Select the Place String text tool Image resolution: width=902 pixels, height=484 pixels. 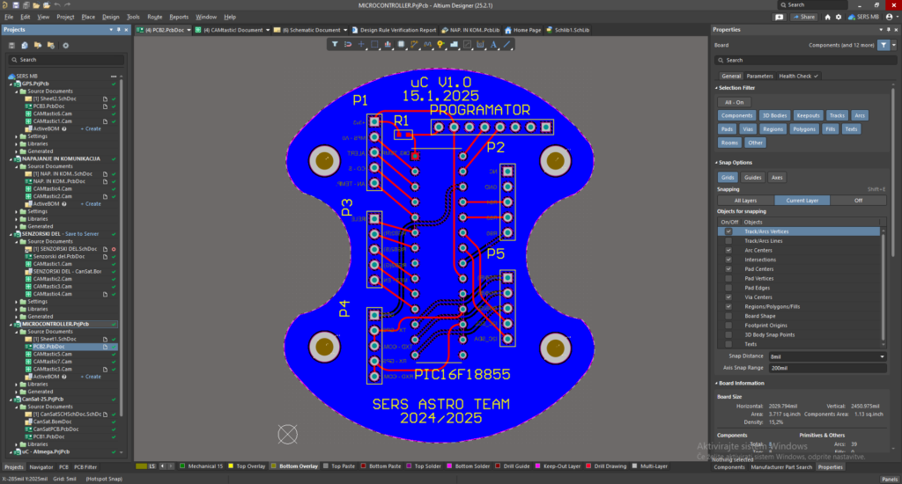pos(493,44)
